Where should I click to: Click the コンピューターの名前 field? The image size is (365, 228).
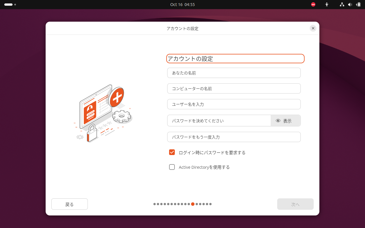234,88
